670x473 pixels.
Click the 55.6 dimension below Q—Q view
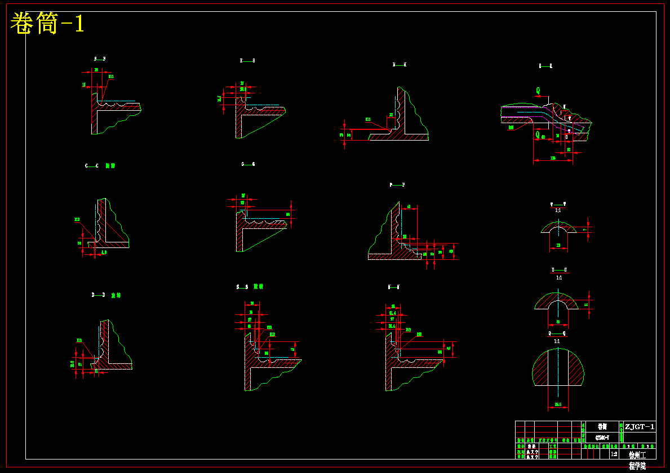point(558,404)
